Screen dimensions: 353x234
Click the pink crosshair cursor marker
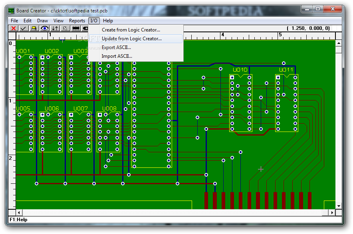pos(261,169)
